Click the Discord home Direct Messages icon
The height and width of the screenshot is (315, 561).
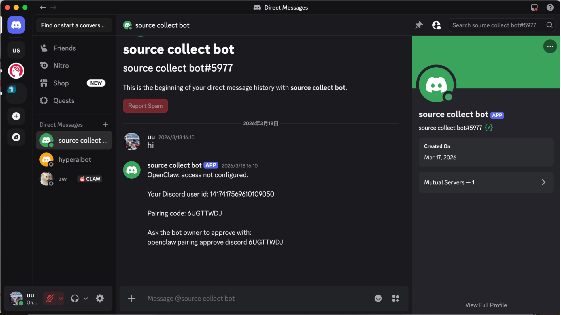point(16,25)
